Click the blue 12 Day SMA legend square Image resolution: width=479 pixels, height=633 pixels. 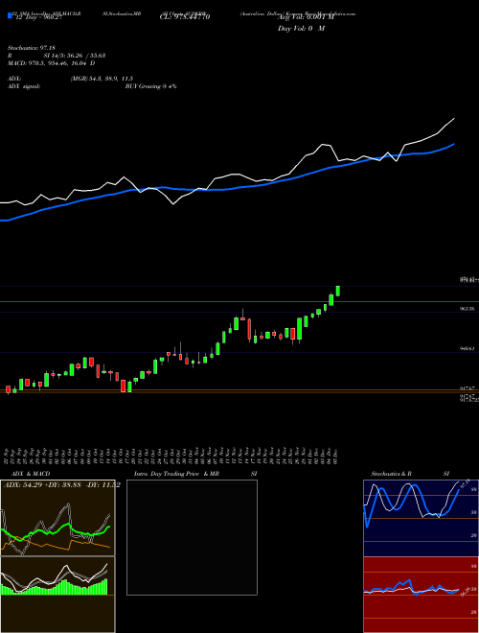click(x=10, y=15)
